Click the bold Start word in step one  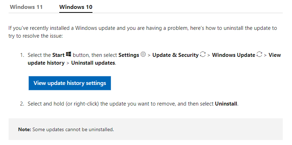click(58, 55)
